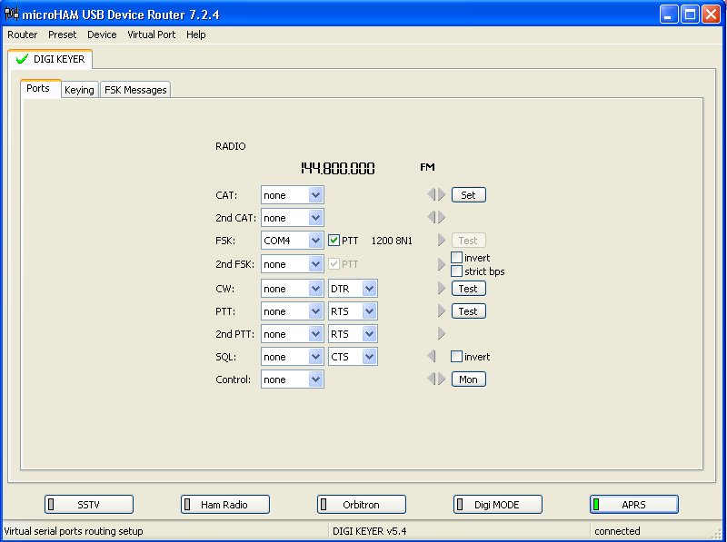This screenshot has width=727, height=542.
Task: Open the FSK COM4 port dropdown
Action: (x=315, y=241)
